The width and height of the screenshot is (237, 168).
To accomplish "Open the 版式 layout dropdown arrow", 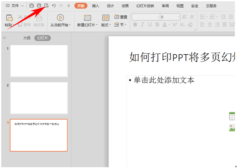I will 110,25.
